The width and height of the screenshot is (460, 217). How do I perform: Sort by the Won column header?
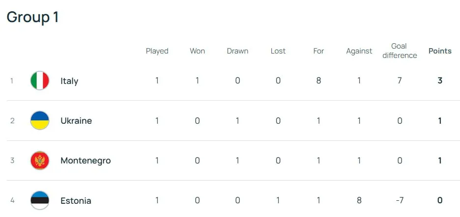point(198,51)
